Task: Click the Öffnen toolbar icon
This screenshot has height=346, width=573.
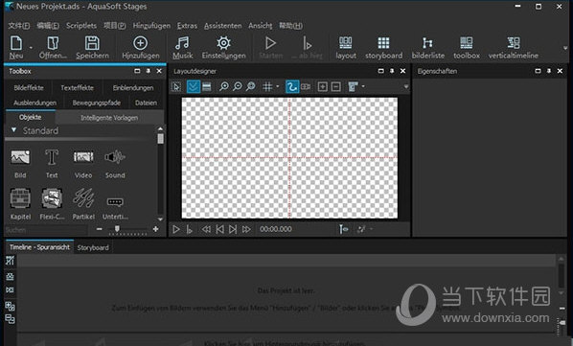Action: [x=53, y=43]
